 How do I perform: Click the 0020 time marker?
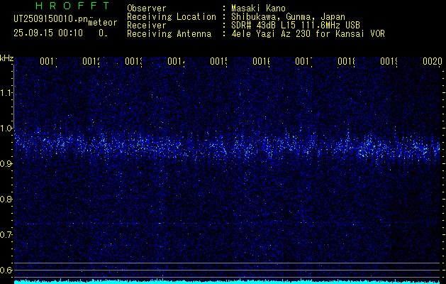[x=433, y=61]
